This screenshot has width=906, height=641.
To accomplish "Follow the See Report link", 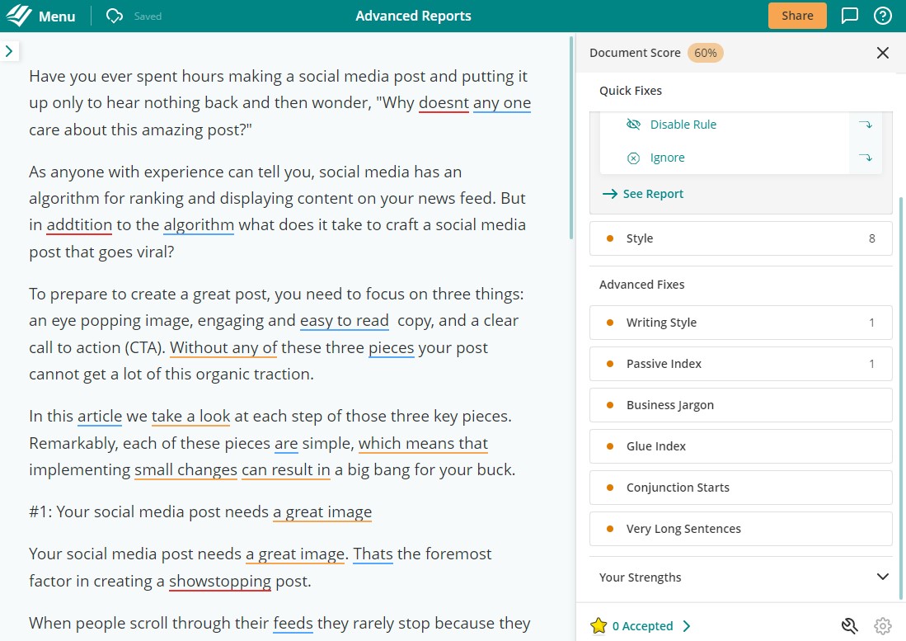I will pos(642,194).
